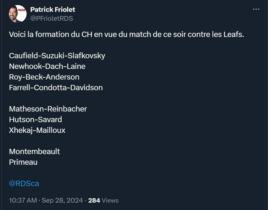Viewport: 268px width, 210px height.
Task: Click the Hutson-Savard defense pairing
Action: click(x=35, y=119)
